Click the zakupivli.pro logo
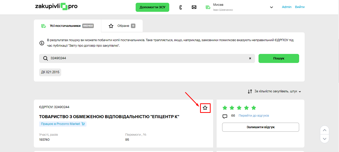Viewport: 339px width, 152px height. coord(56,7)
